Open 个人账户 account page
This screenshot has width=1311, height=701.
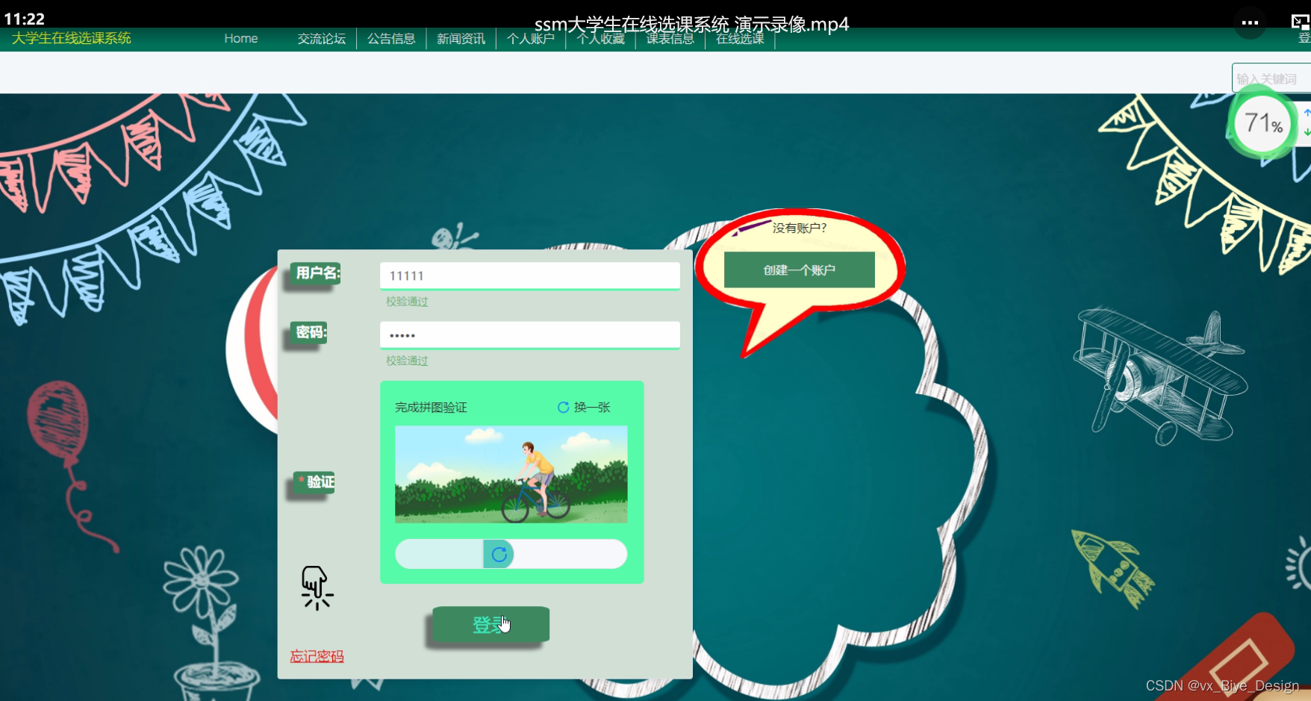click(x=531, y=39)
